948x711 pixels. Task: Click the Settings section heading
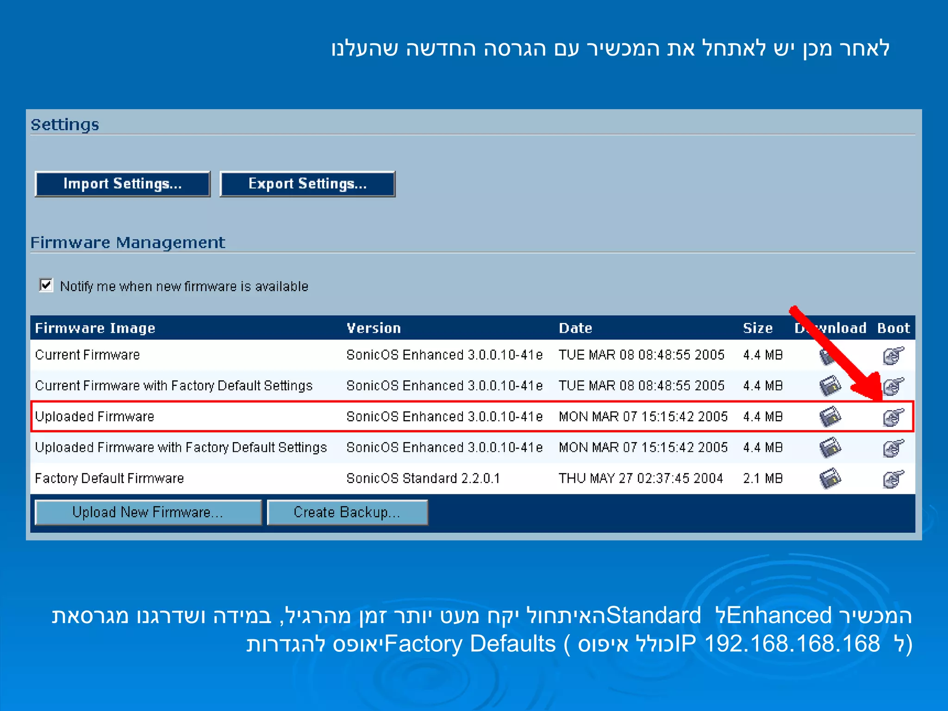pyautogui.click(x=65, y=125)
